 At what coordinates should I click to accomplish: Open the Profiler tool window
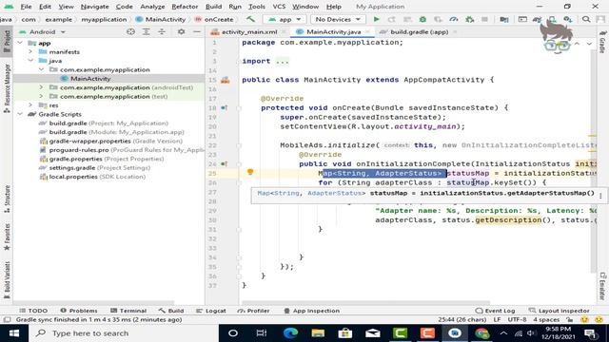[x=253, y=311]
